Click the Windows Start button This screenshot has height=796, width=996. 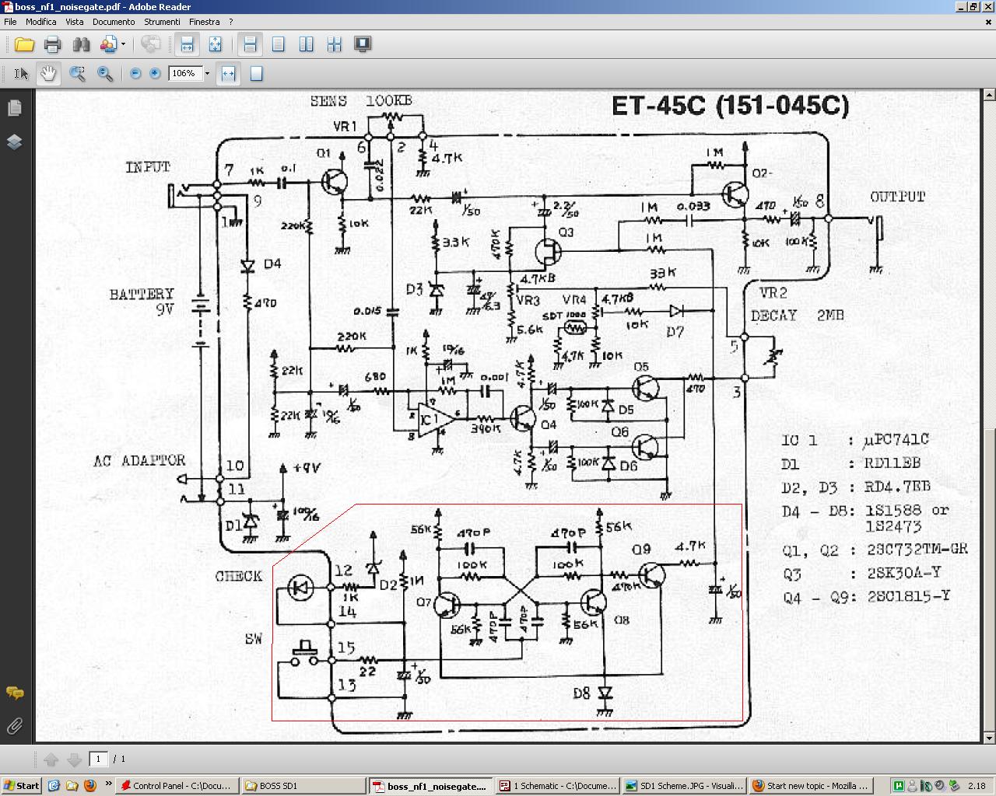pyautogui.click(x=21, y=785)
